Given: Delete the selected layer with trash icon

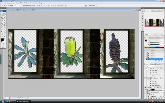Looking at the screenshot, I should (161, 98).
